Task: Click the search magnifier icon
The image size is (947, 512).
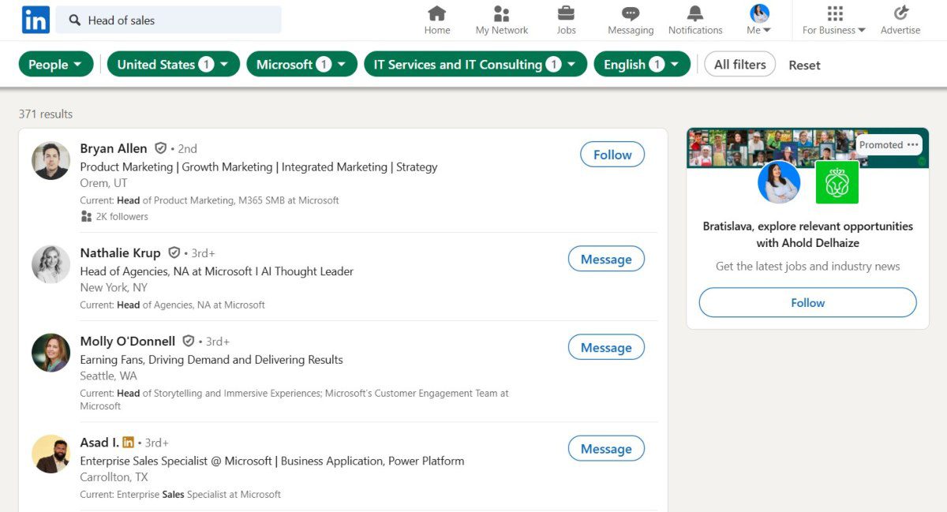Action: click(75, 21)
